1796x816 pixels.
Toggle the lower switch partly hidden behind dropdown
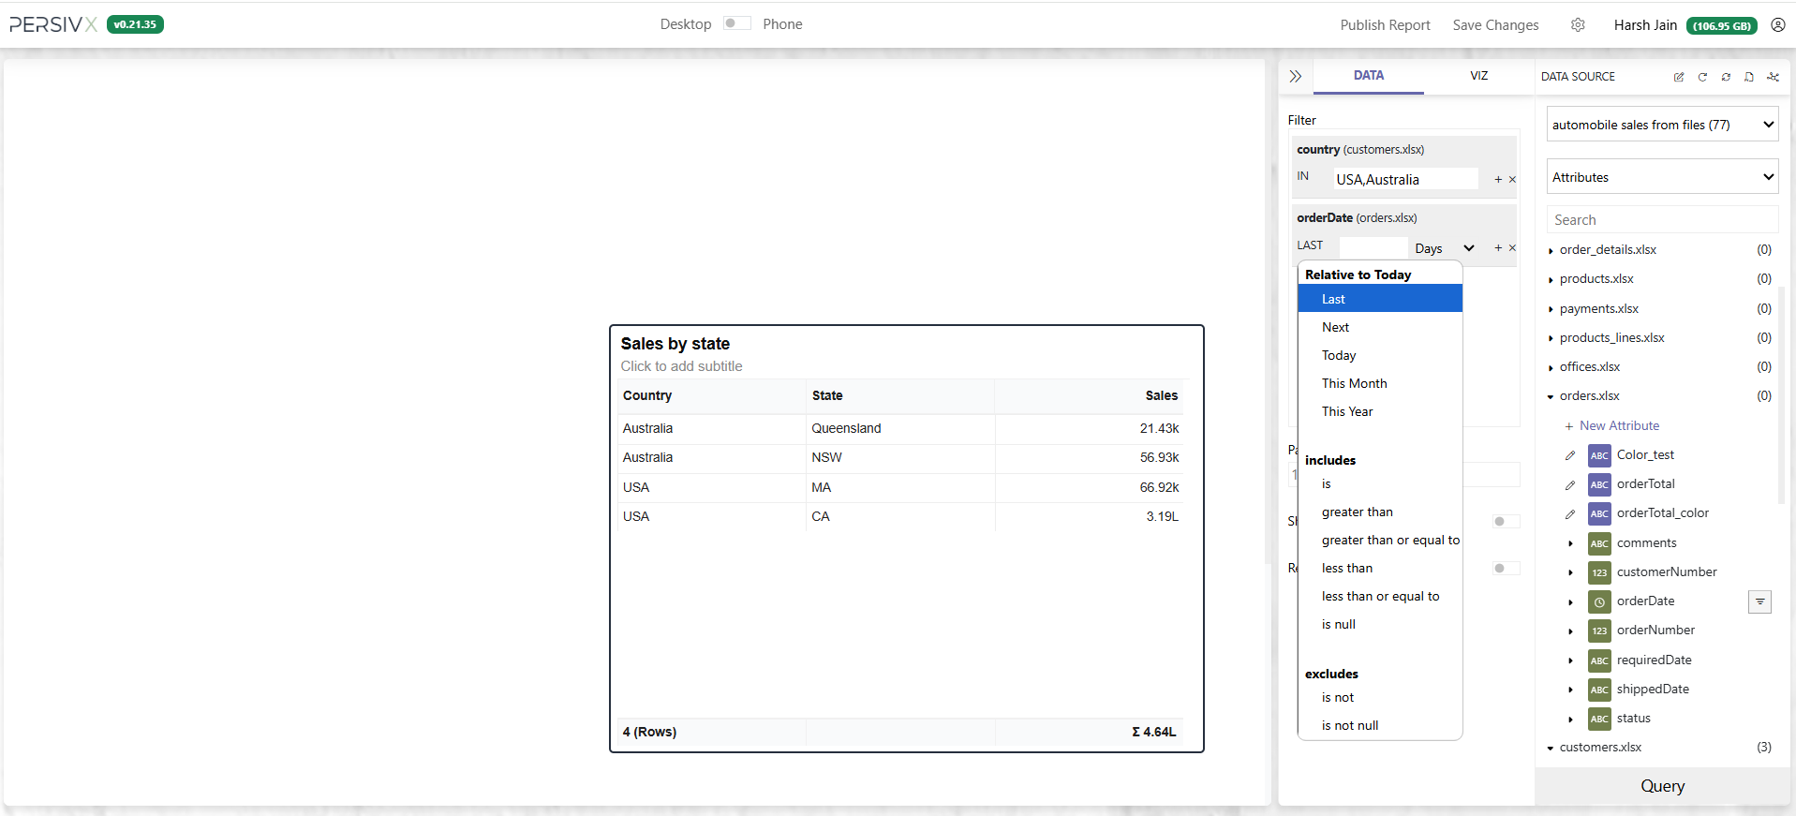click(x=1506, y=568)
